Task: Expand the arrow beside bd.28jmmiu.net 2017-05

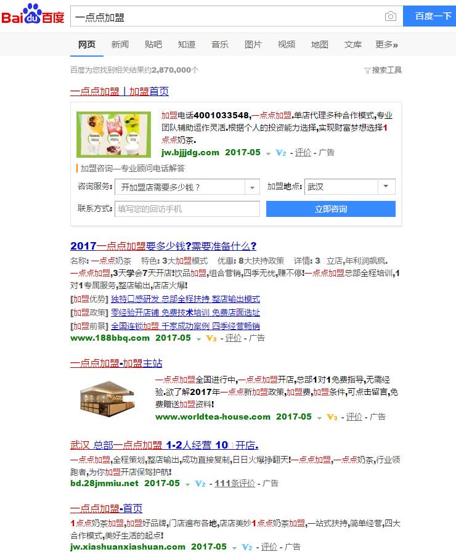Action: point(187,484)
